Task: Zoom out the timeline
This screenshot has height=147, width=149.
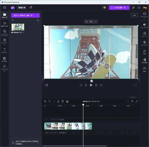Action: (128, 101)
